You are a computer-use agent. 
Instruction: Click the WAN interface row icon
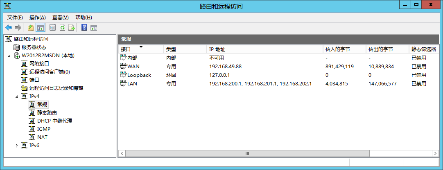click(123, 67)
